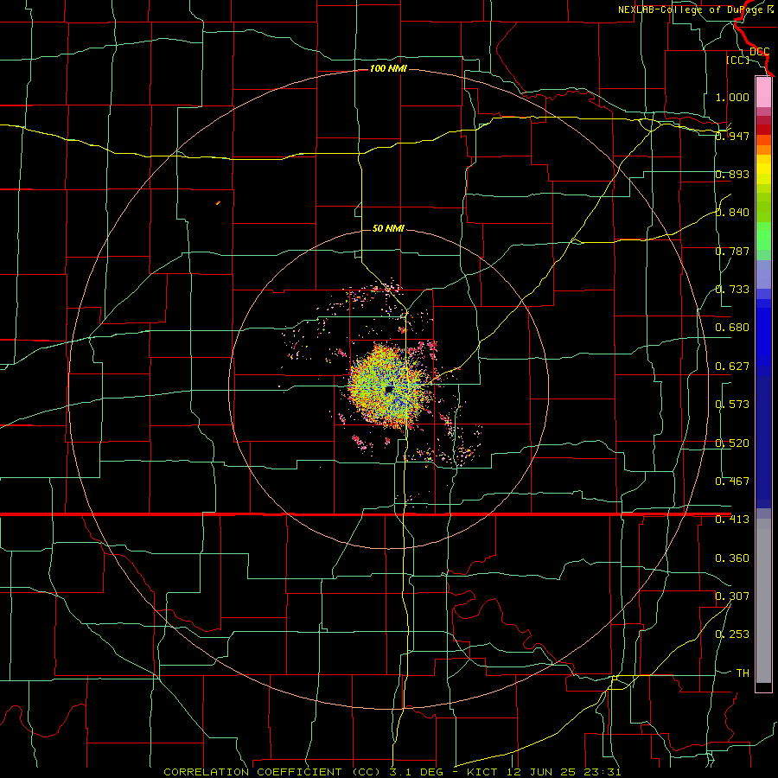Select the 0.307 scale value
778x778 pixels.
[x=732, y=596]
